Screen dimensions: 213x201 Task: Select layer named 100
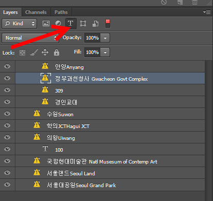(x=59, y=150)
